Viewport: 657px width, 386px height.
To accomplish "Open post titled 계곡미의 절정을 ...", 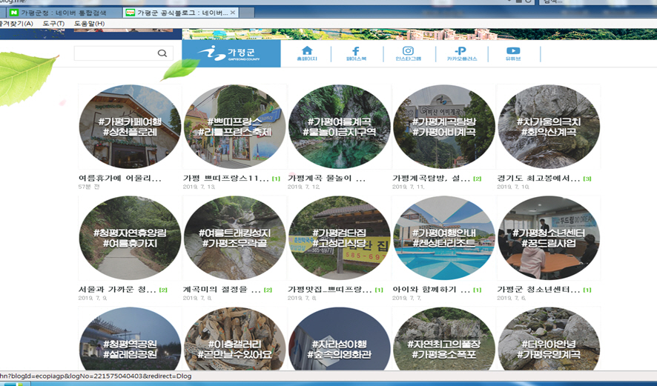I will coord(222,289).
